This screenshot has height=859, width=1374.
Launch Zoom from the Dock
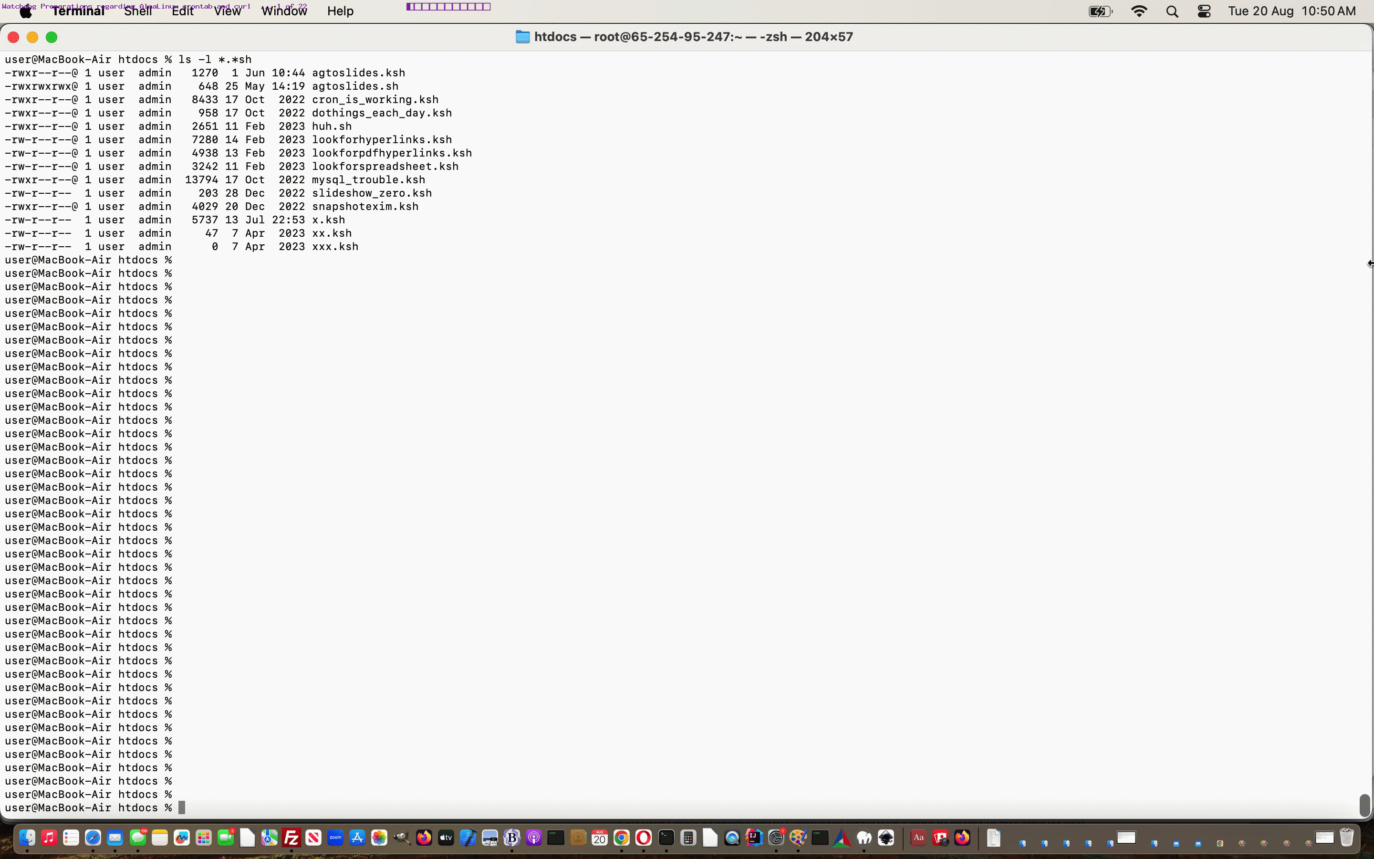335,838
